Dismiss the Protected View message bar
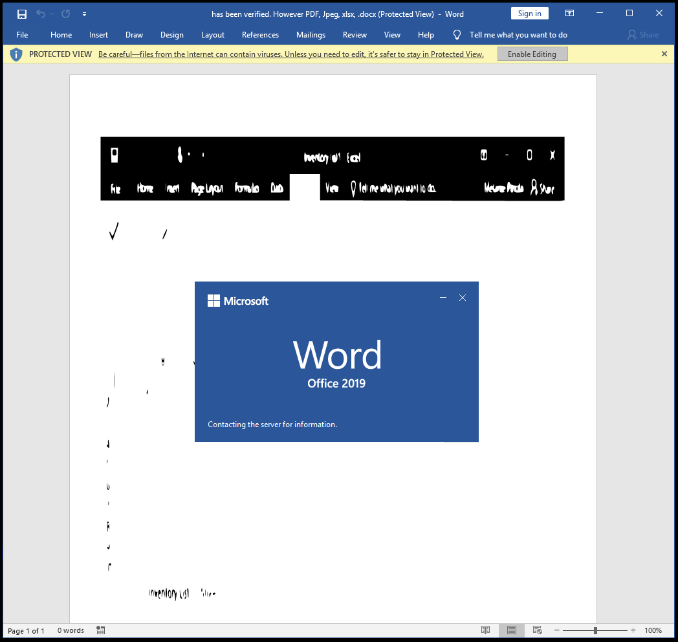Screen dimensions: 678x642 click(x=664, y=54)
